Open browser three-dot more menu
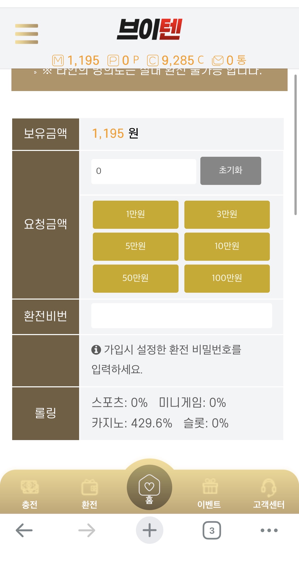 click(269, 530)
